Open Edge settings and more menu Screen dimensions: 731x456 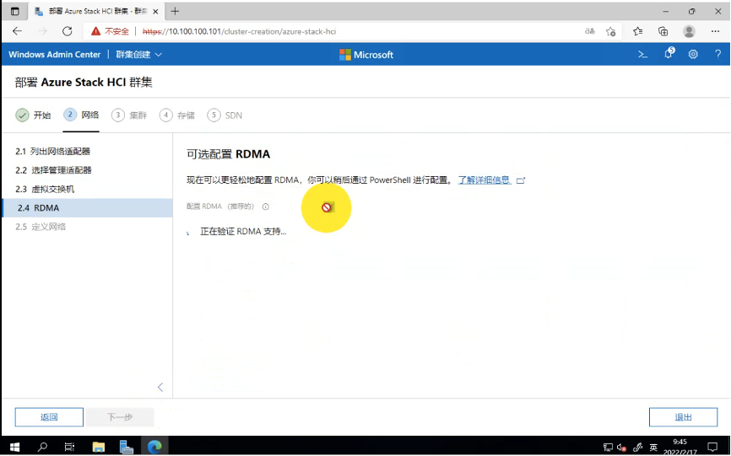click(715, 31)
